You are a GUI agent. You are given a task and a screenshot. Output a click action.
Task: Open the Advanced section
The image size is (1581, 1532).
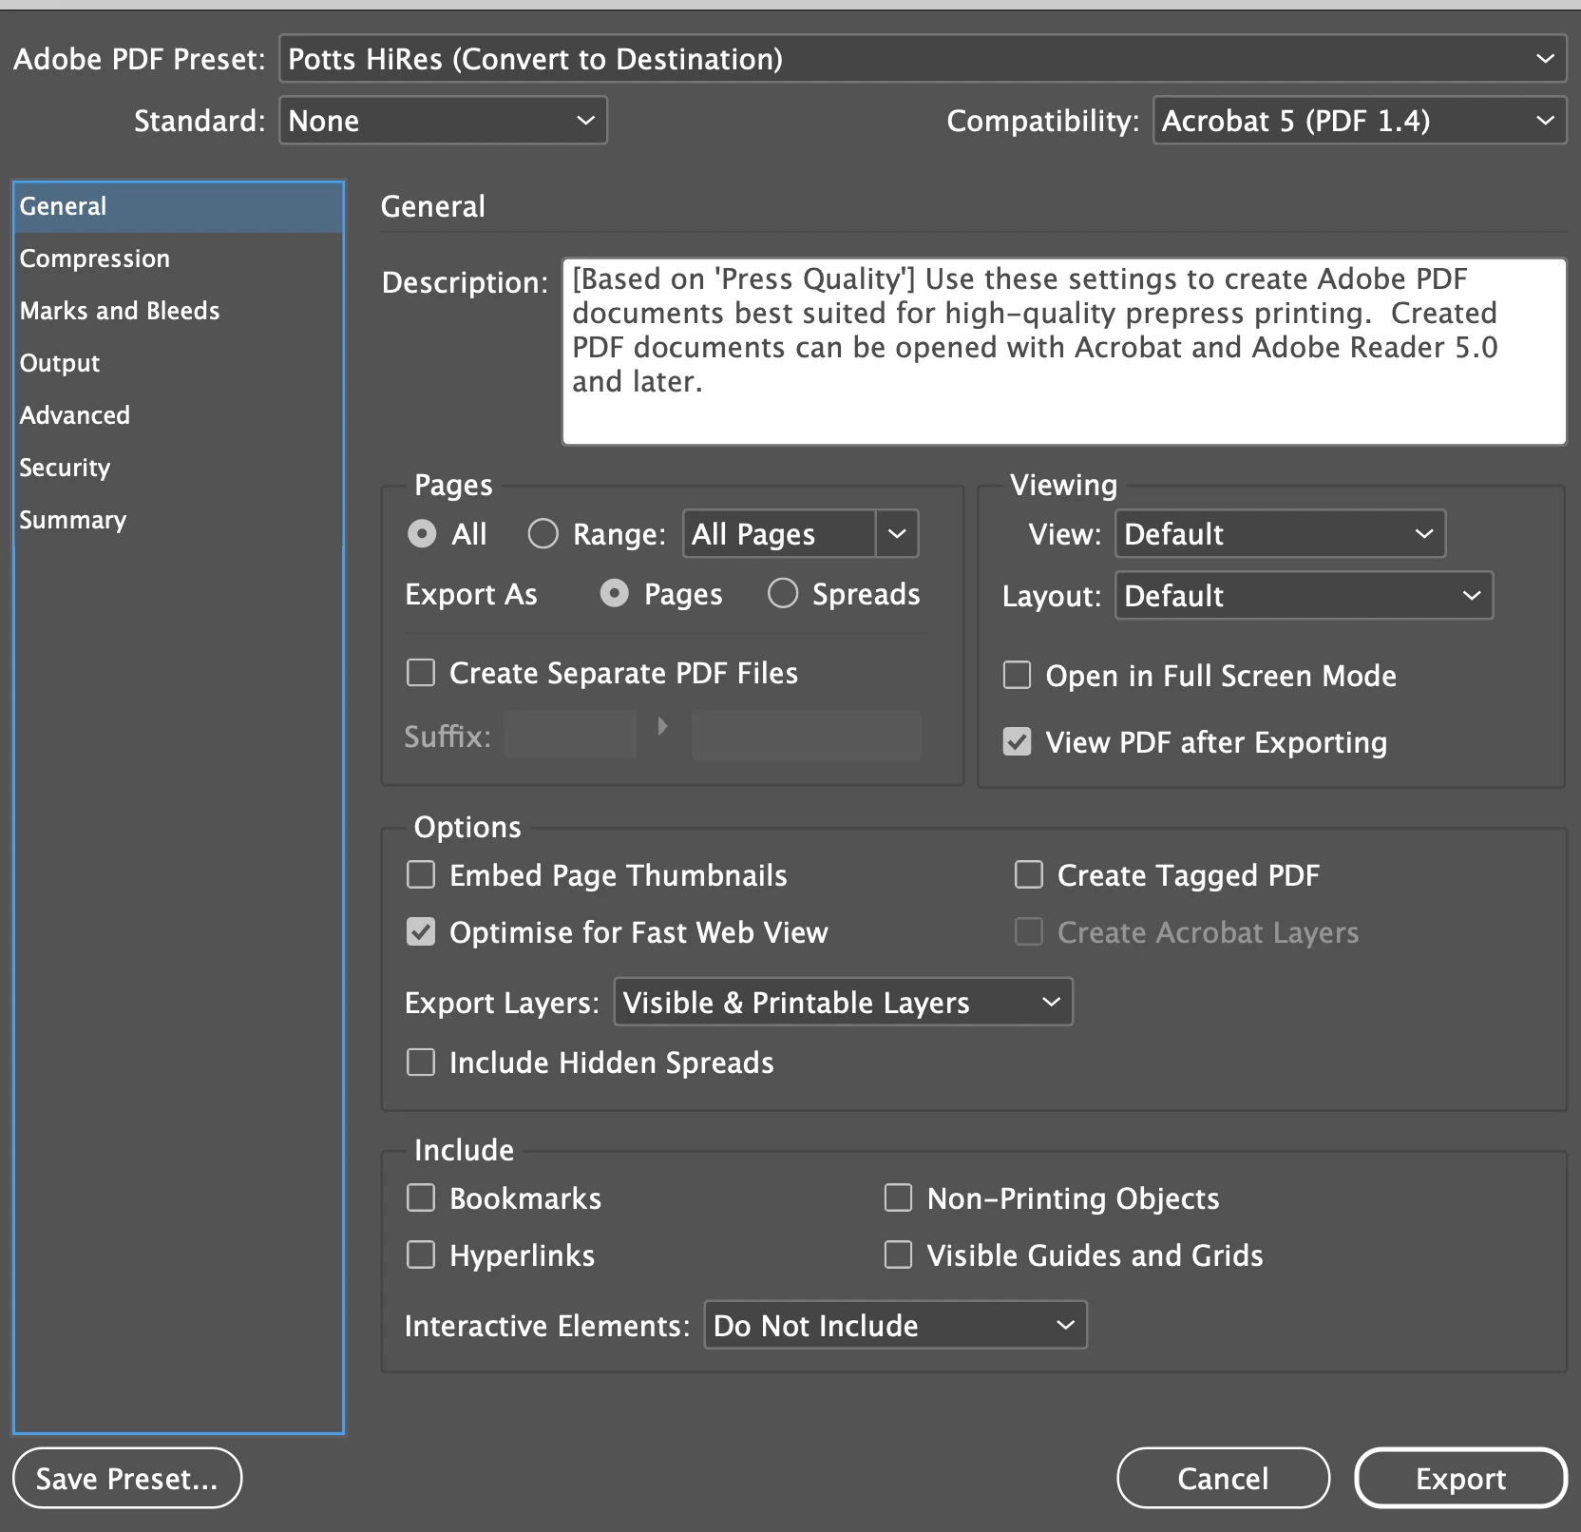pos(179,415)
